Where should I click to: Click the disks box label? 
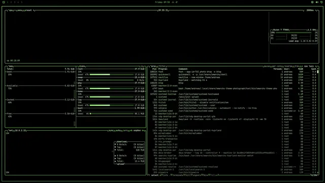[82, 66]
